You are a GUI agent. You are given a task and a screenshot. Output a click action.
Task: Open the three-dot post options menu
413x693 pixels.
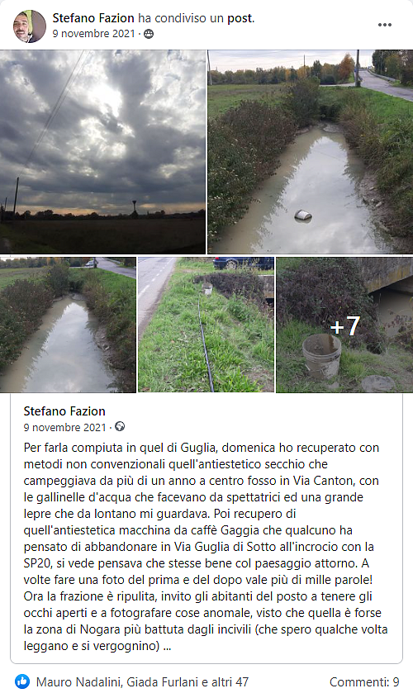coord(384,25)
